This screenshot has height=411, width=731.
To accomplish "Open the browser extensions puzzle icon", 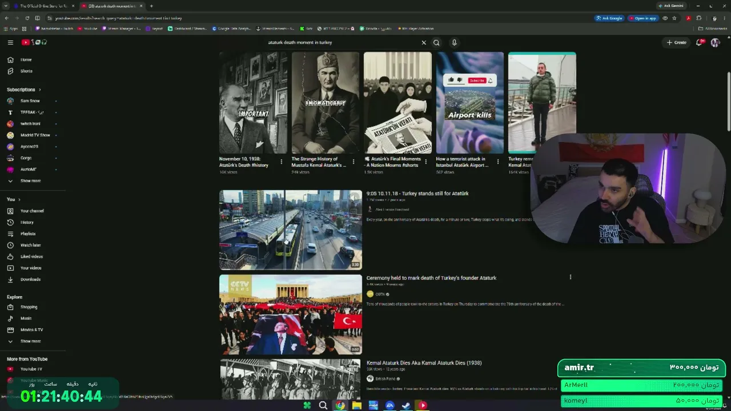I will 698,18.
